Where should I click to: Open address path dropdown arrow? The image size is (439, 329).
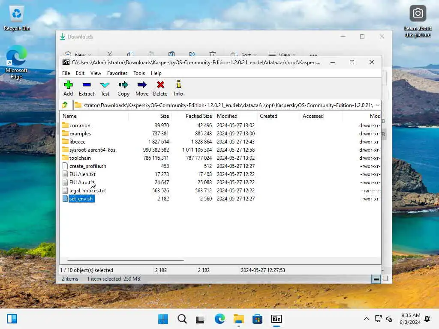pos(377,105)
